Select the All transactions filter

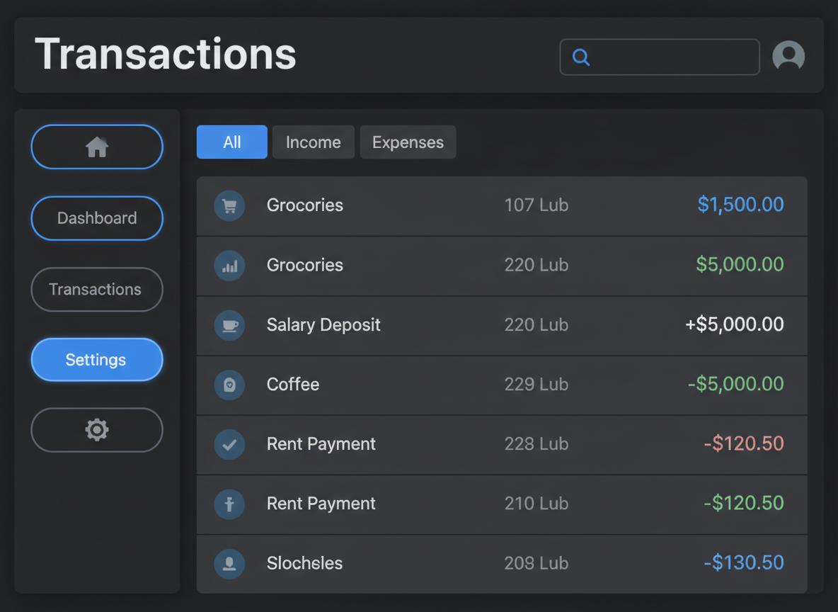231,142
